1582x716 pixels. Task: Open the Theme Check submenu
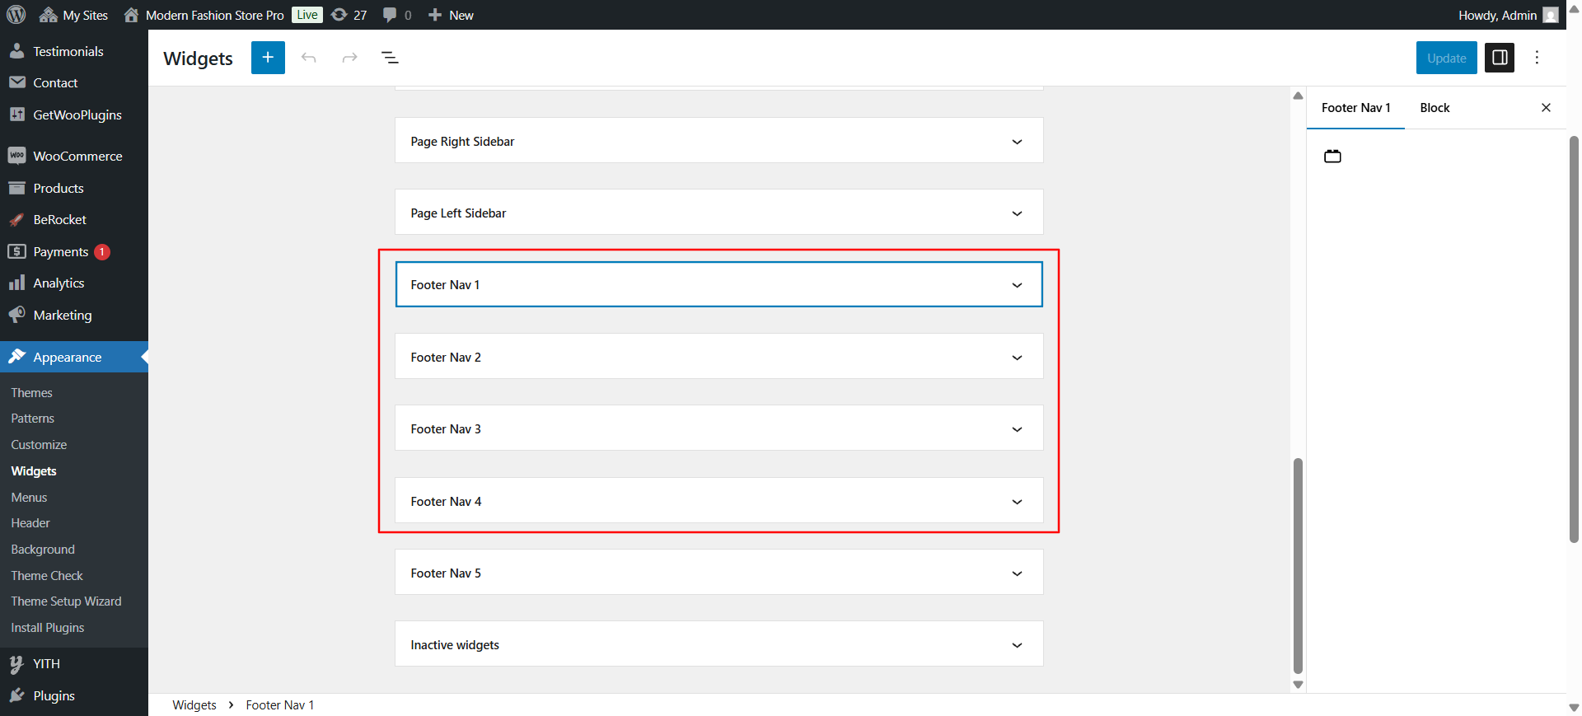click(x=47, y=576)
